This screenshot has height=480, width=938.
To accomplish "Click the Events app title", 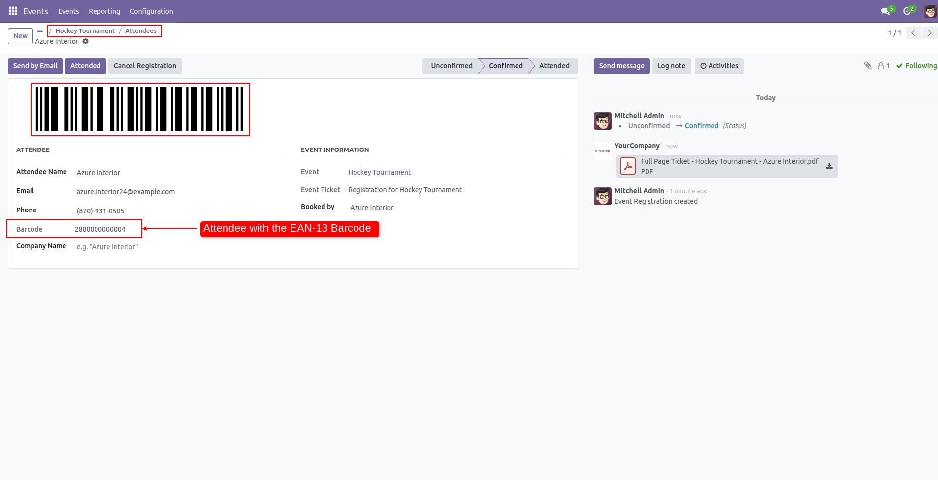I will pyautogui.click(x=36, y=11).
